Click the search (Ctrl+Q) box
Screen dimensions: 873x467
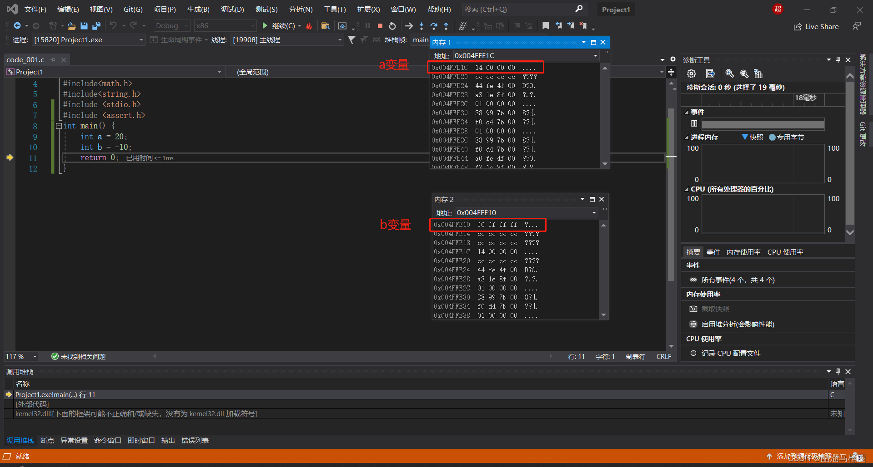click(x=524, y=9)
